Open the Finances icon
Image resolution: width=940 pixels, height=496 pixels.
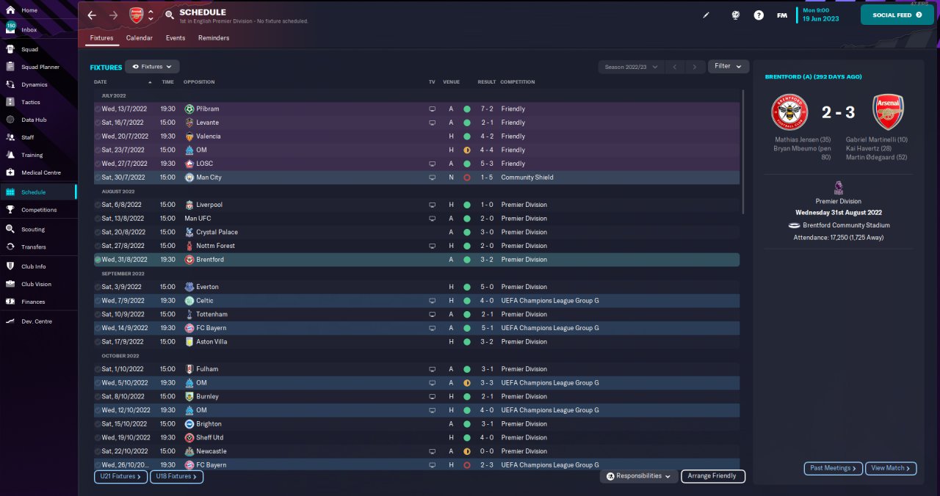tap(10, 302)
